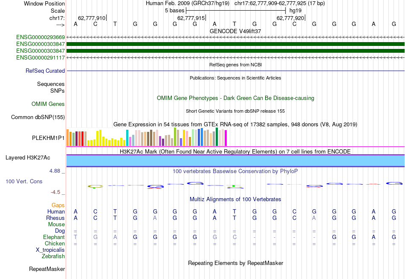Open the GENCODE V49lift37 track title
The width and height of the screenshot is (405, 279).
[235, 31]
